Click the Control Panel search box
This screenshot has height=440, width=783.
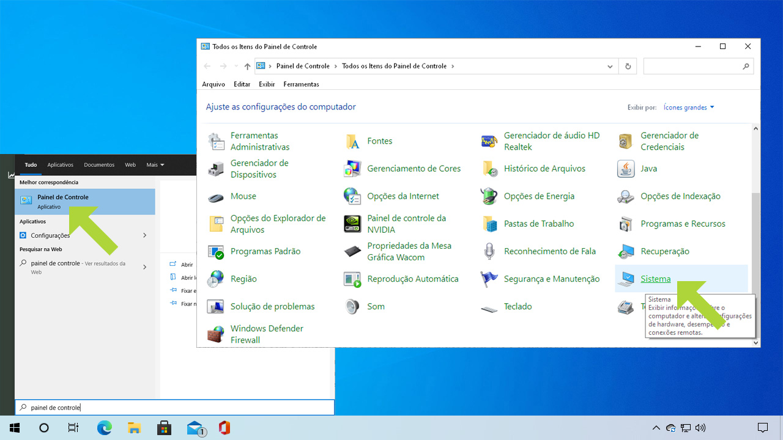[x=699, y=66]
